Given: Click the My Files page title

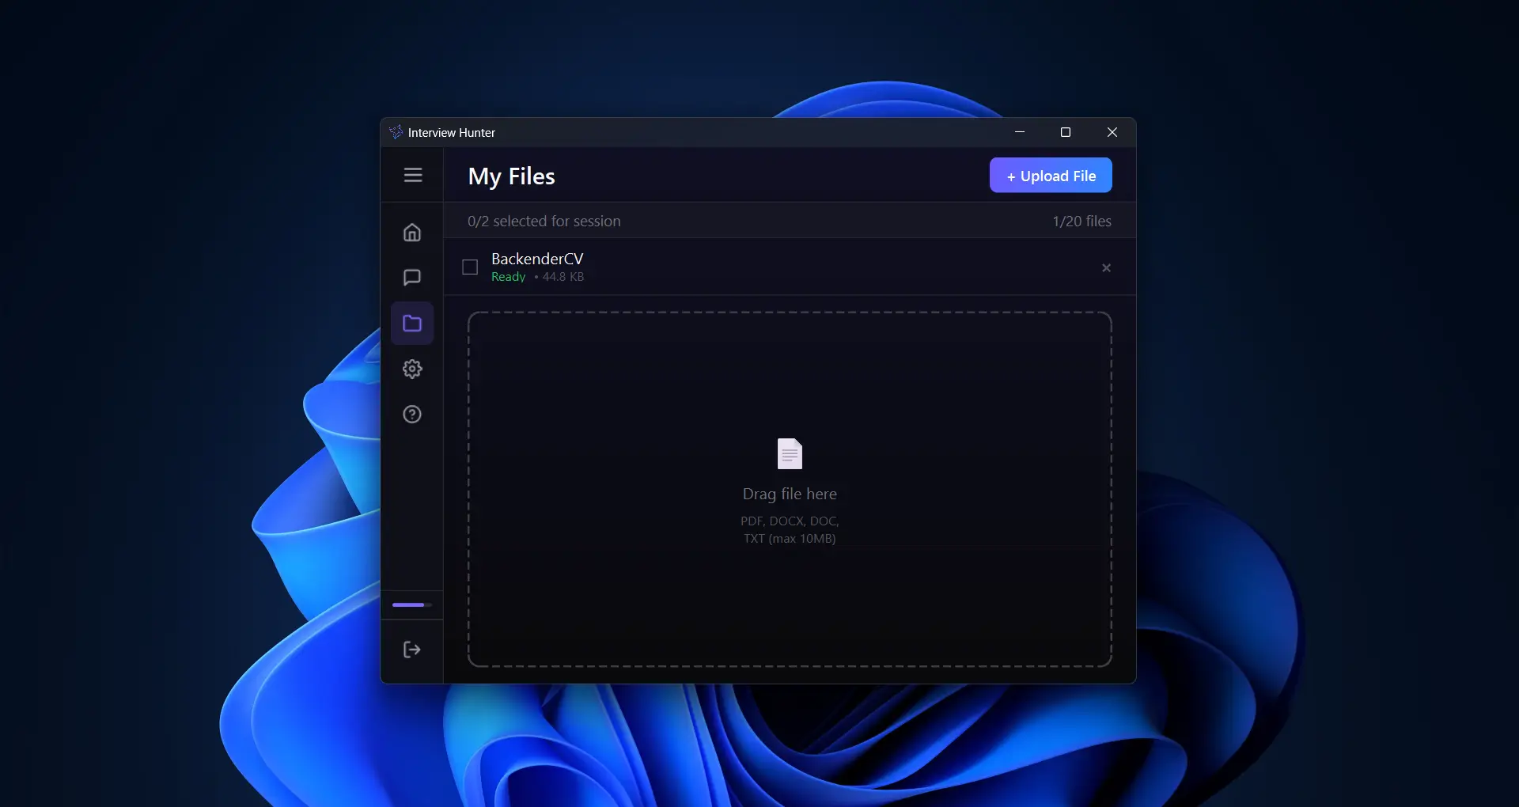Looking at the screenshot, I should pyautogui.click(x=511, y=176).
